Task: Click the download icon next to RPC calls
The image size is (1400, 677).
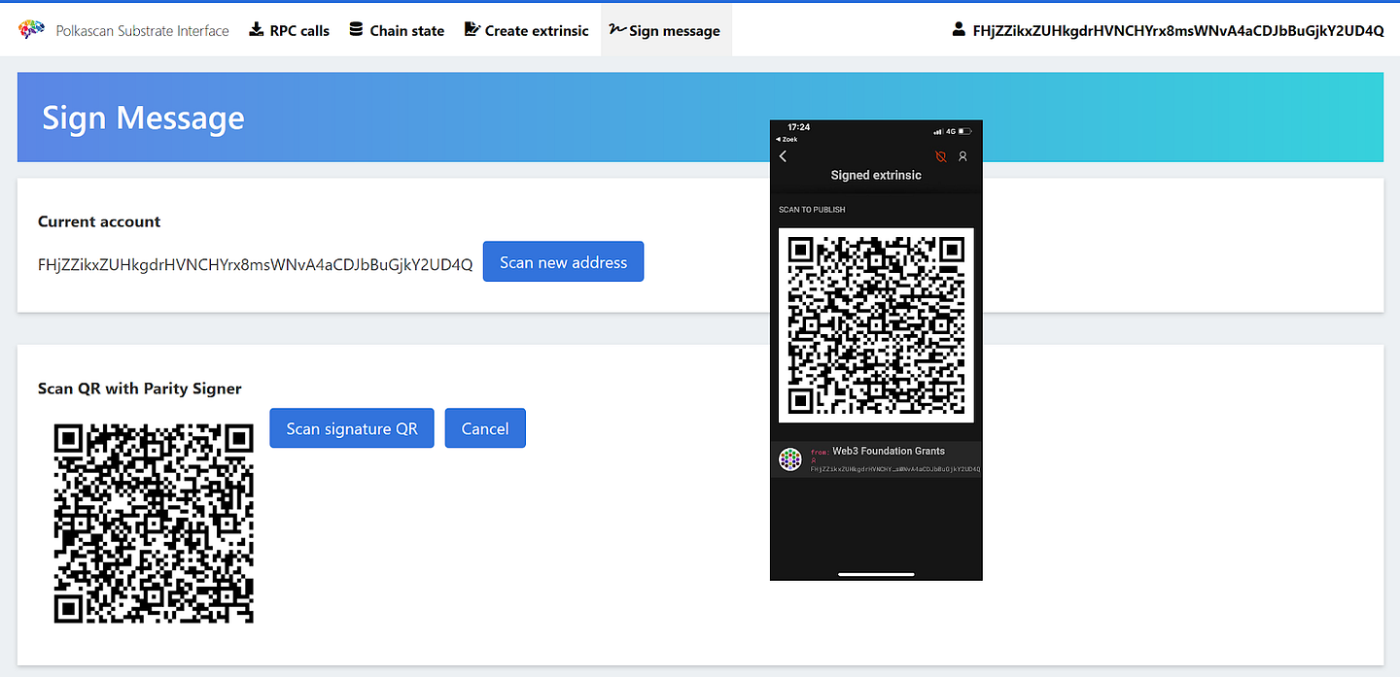Action: pos(257,29)
